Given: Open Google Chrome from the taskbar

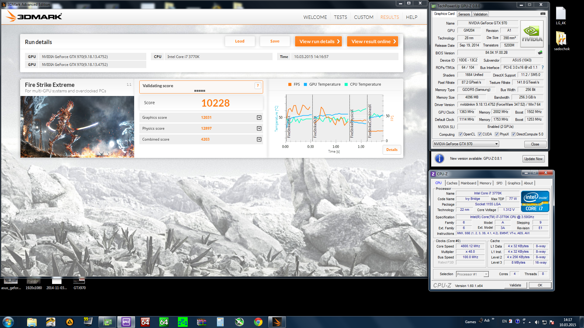Looking at the screenshot, I should (x=258, y=322).
